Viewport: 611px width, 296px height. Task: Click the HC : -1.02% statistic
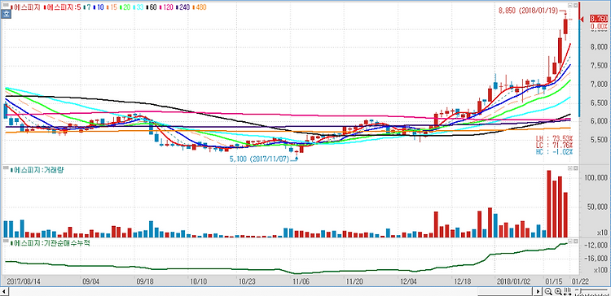[555, 152]
